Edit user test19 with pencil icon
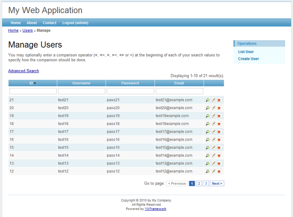Viewport: 293px width, 217px height. pos(214,116)
